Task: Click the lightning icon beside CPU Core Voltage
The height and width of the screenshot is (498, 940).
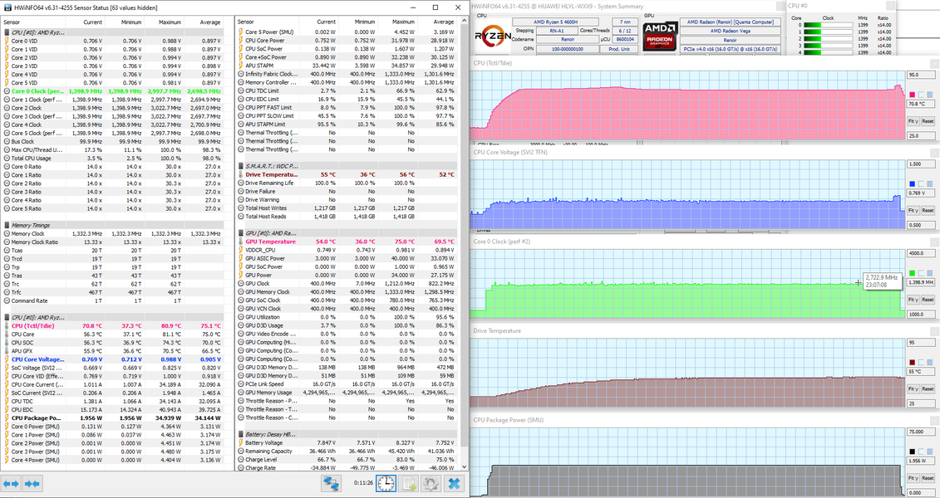Action: click(7, 359)
